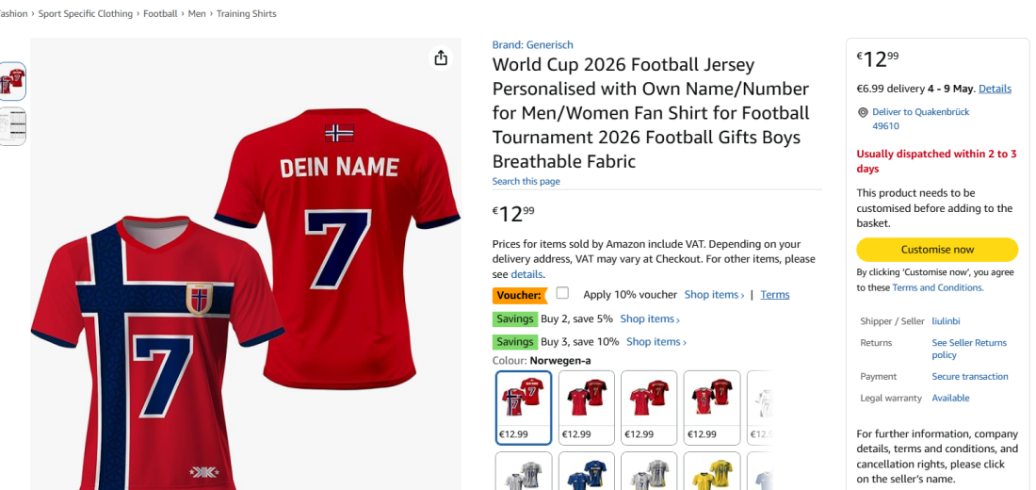This screenshot has width=1036, height=490.
Task: Click the delivery Details link
Action: [995, 89]
